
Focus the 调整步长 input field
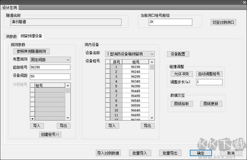point(209,82)
